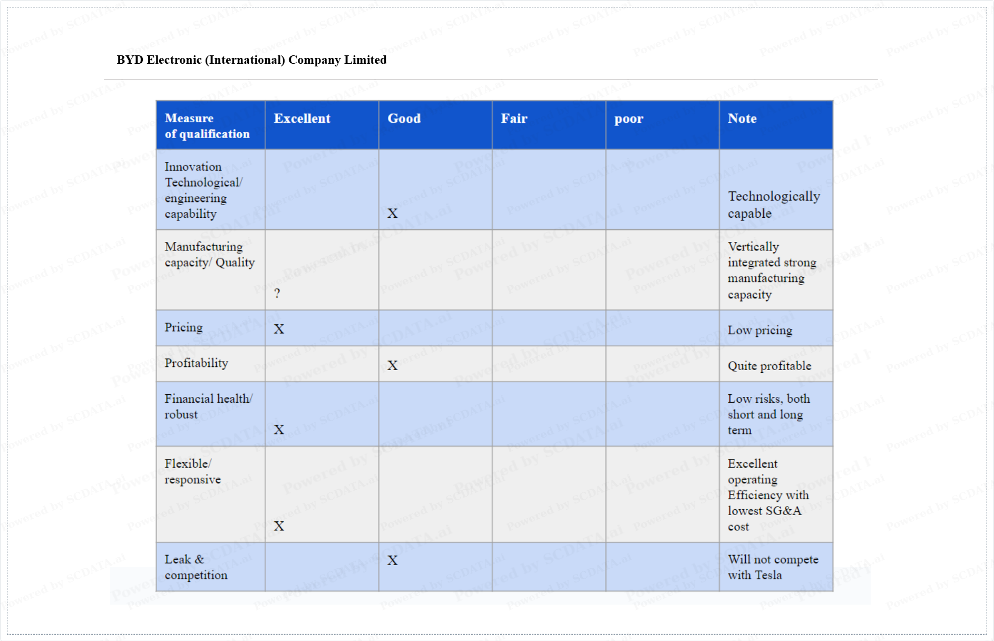This screenshot has width=994, height=641.
Task: Click the 'Profitability' row label
Action: [x=196, y=363]
